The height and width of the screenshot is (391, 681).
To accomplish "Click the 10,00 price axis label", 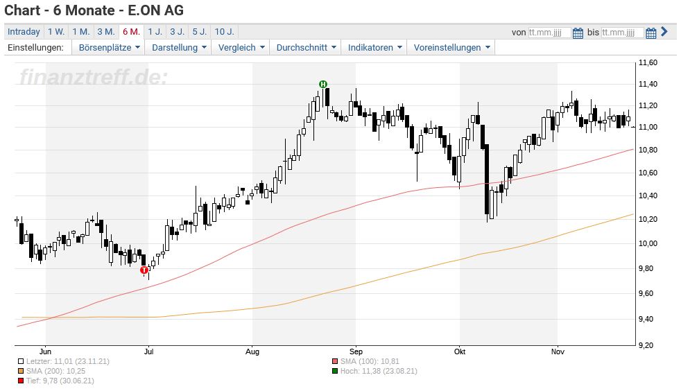I will click(x=648, y=243).
